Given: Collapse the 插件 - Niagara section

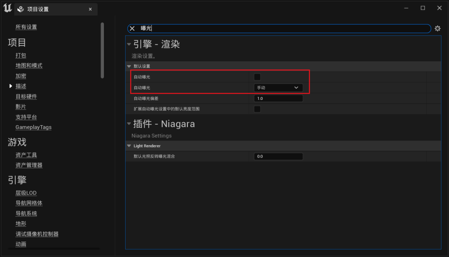Looking at the screenshot, I should (x=129, y=124).
